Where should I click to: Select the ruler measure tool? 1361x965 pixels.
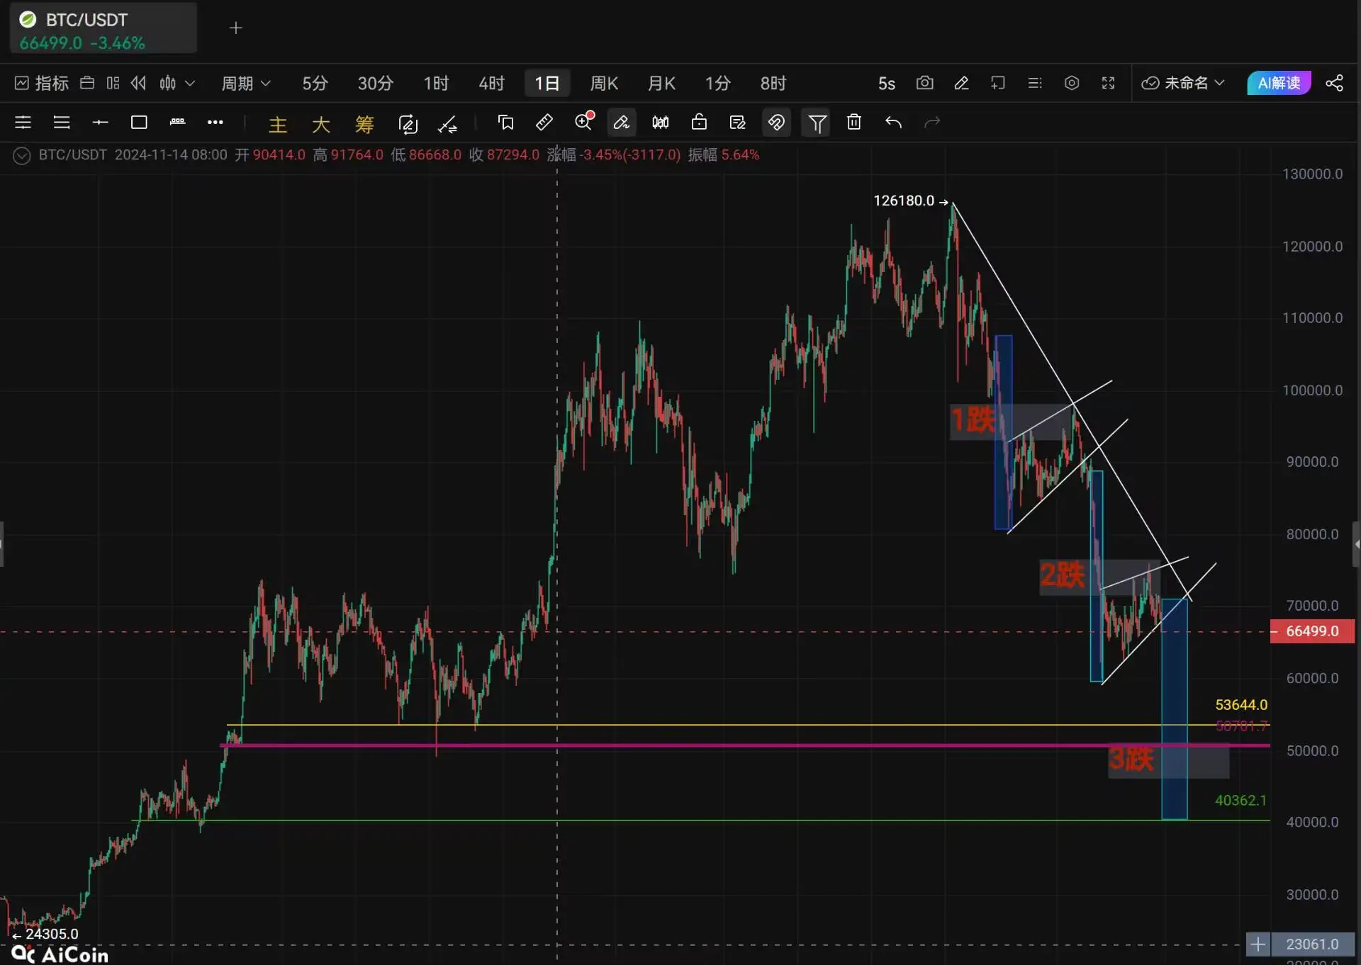point(544,123)
